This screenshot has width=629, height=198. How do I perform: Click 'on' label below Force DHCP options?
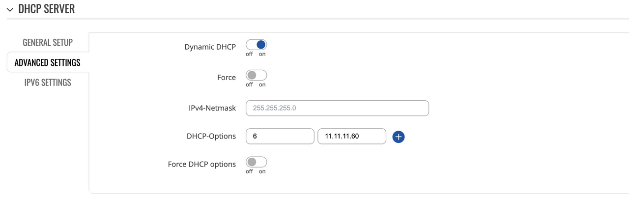262,171
